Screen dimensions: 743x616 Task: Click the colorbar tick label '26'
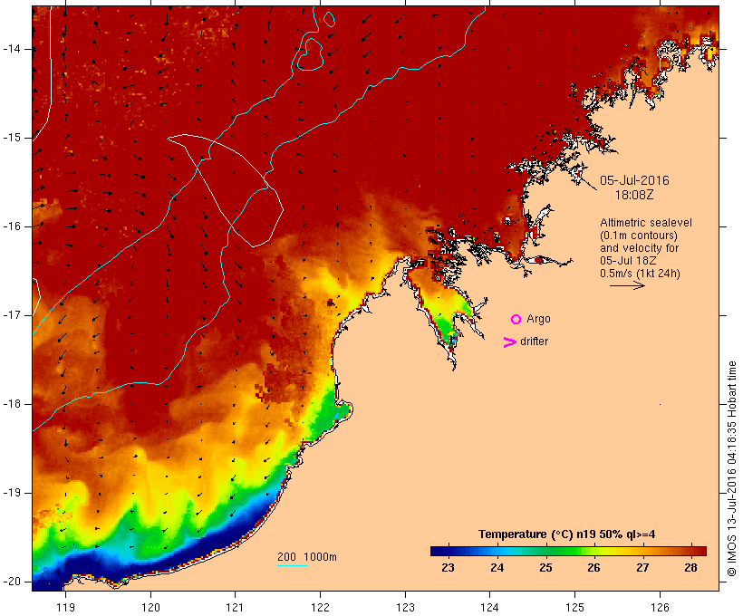[593, 567]
